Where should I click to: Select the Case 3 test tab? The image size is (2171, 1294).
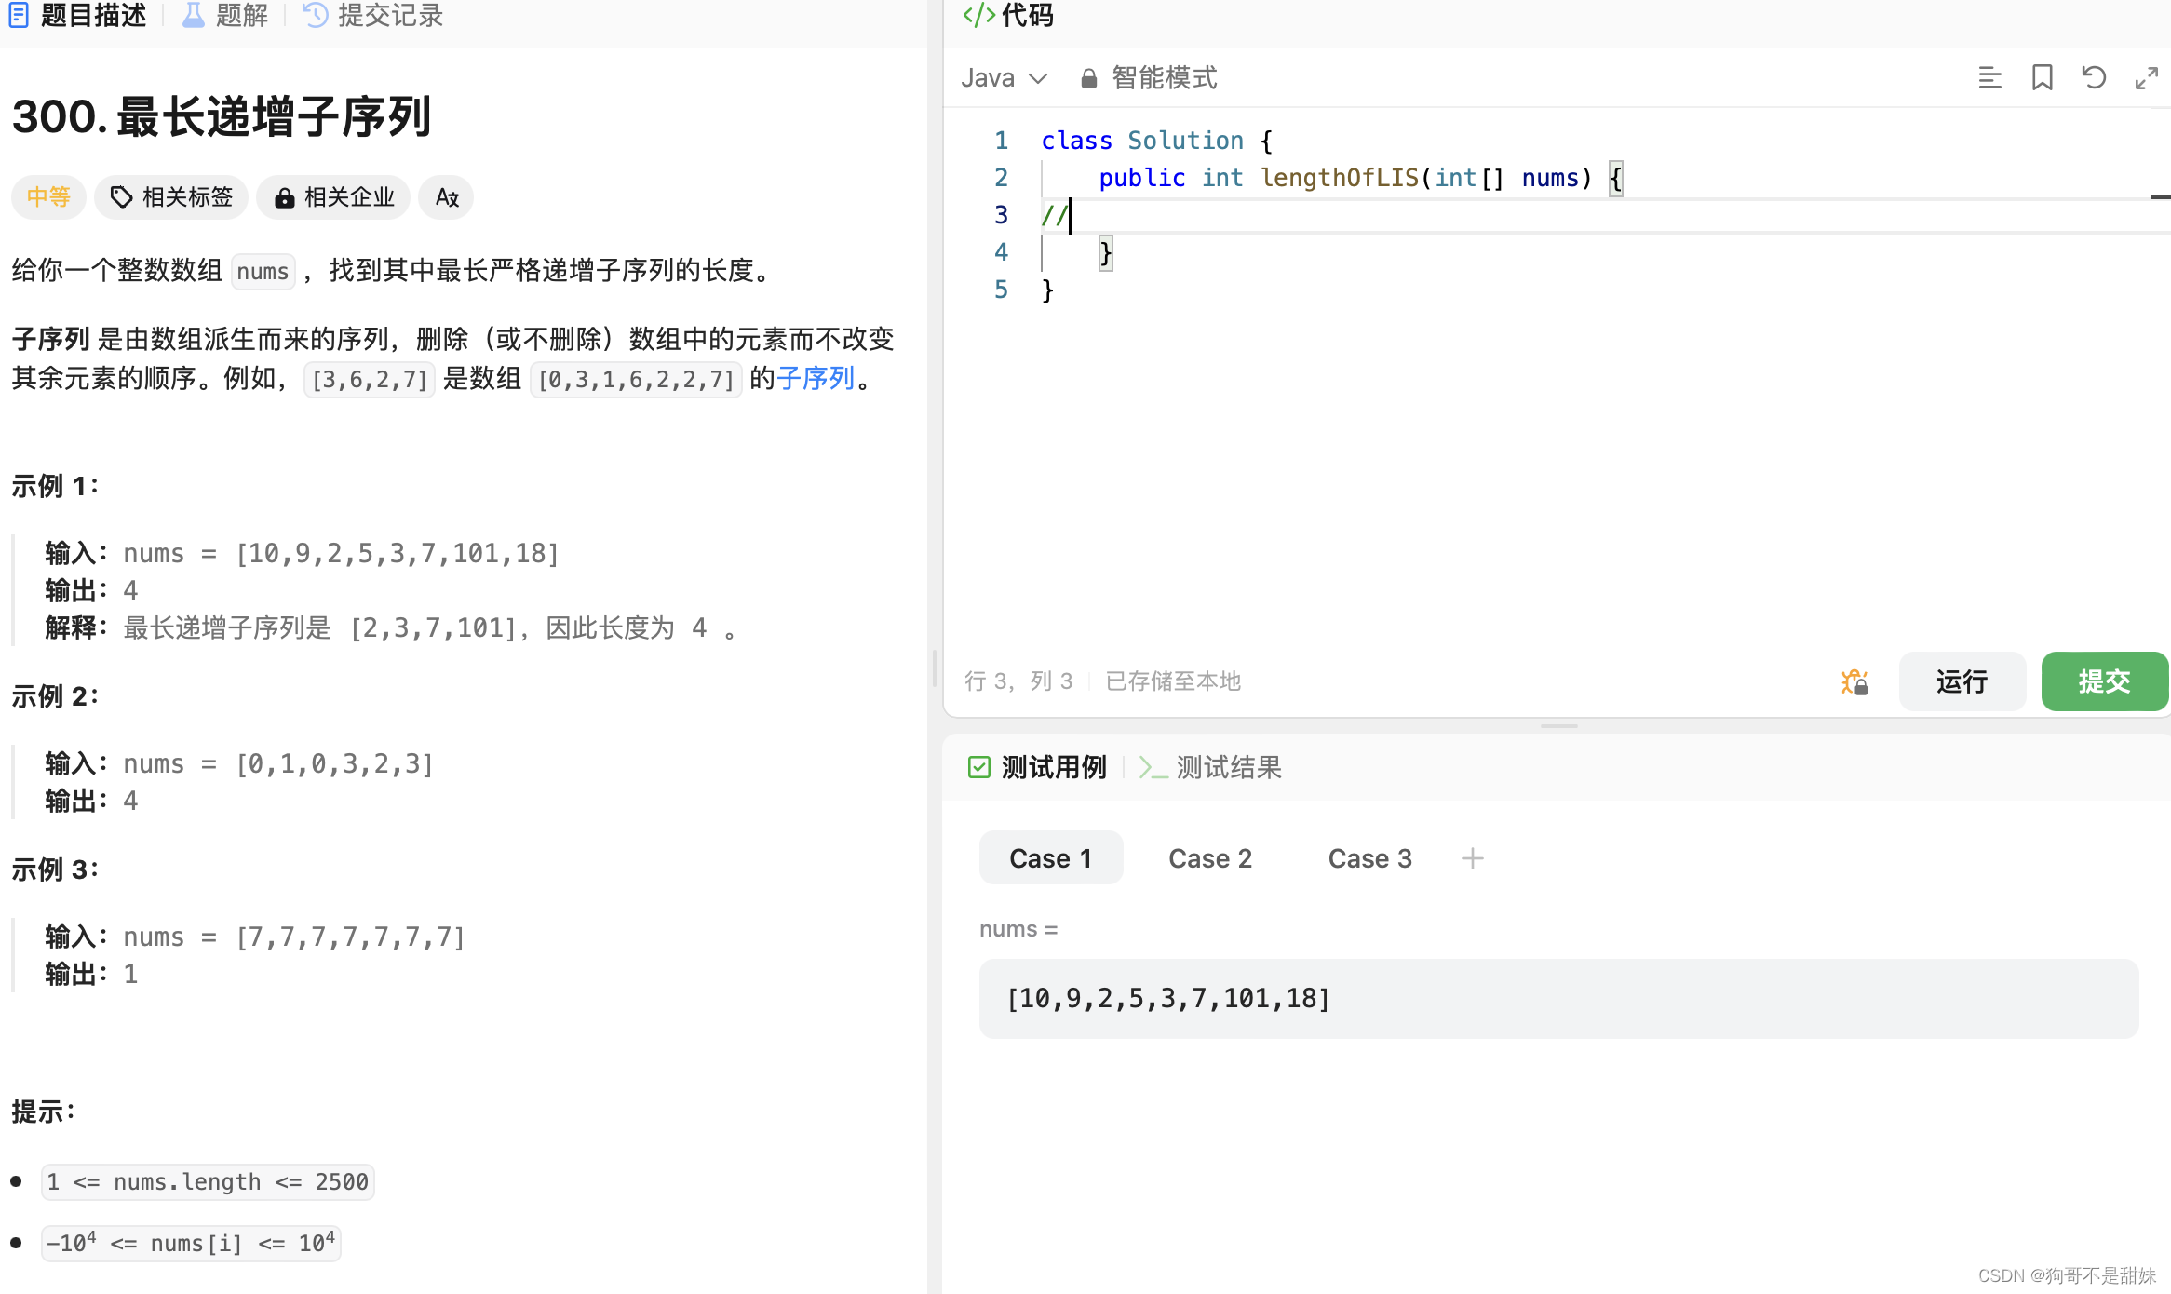(1369, 858)
